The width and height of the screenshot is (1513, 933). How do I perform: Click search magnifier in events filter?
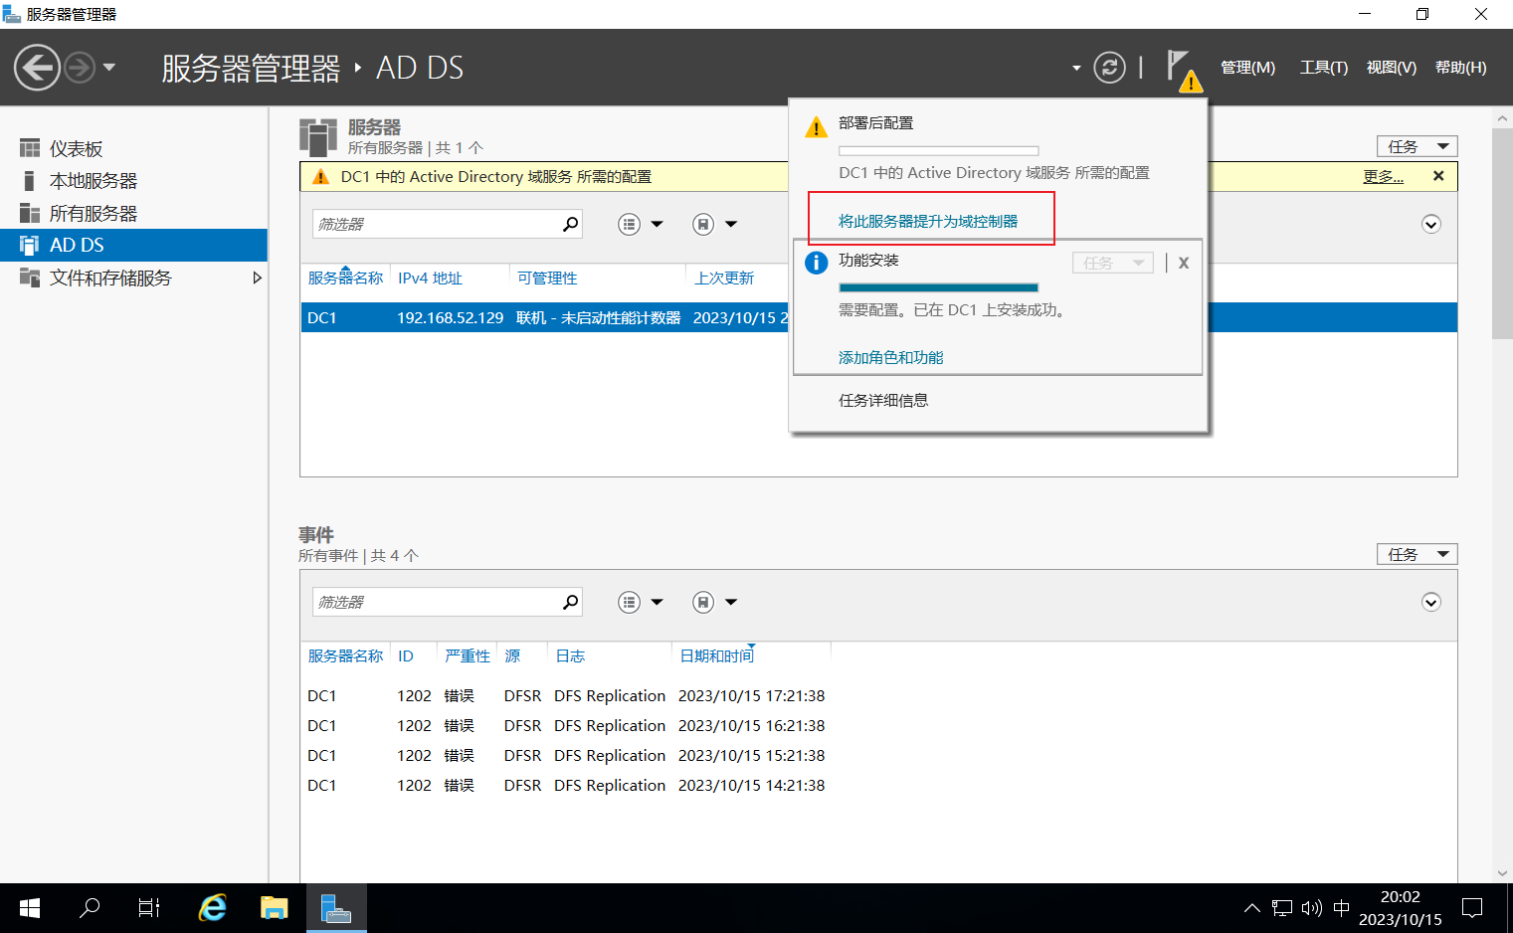tap(570, 602)
